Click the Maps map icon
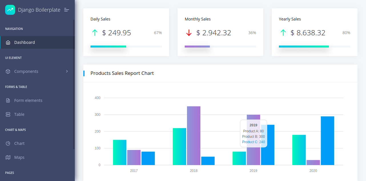 [8, 157]
